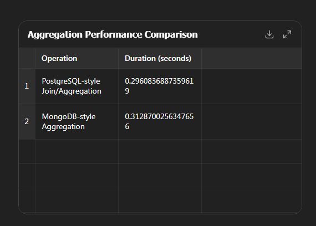The image size is (316, 226).
Task: Select the 0.2960836887359619 duration cell
Action: tap(160, 86)
